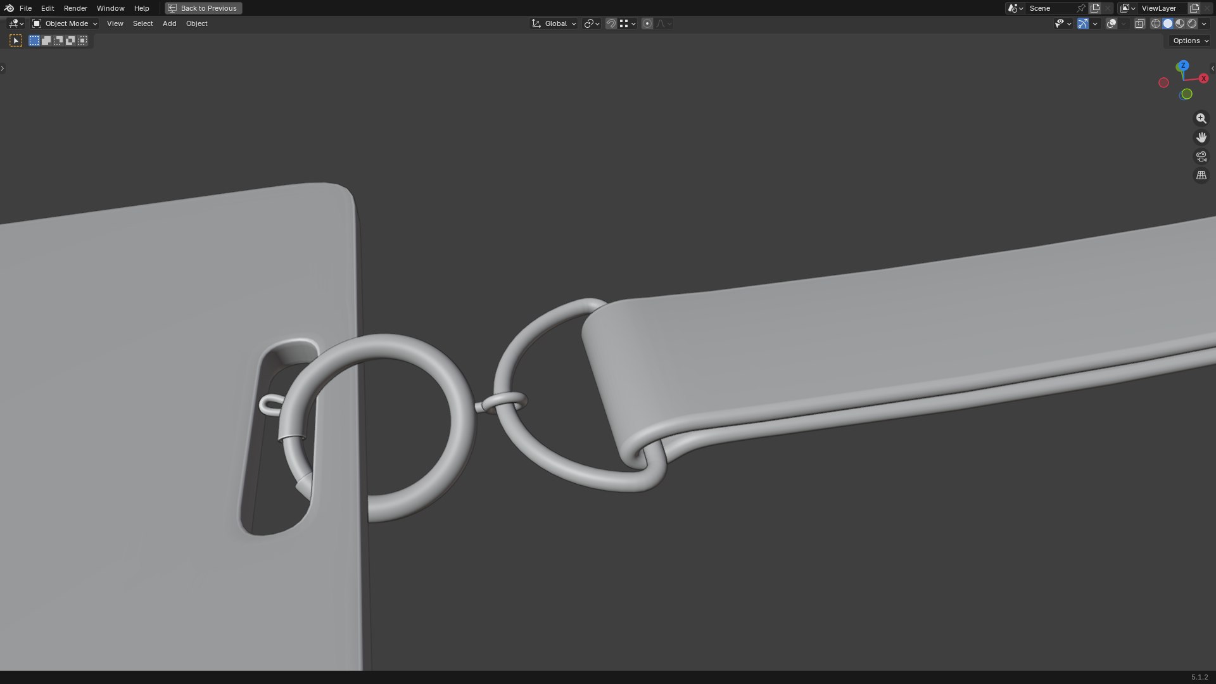This screenshot has width=1216, height=684.
Task: Toggle proportional editing
Action: pos(647,23)
